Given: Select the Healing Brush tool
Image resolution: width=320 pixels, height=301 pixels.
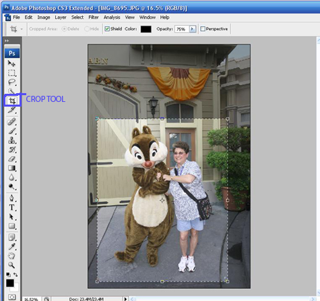Looking at the screenshot, I should [11, 121].
